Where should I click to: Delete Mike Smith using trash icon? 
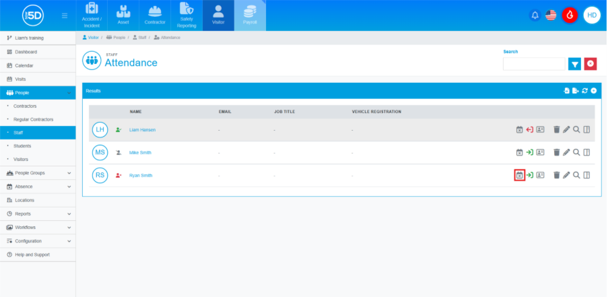(x=556, y=152)
